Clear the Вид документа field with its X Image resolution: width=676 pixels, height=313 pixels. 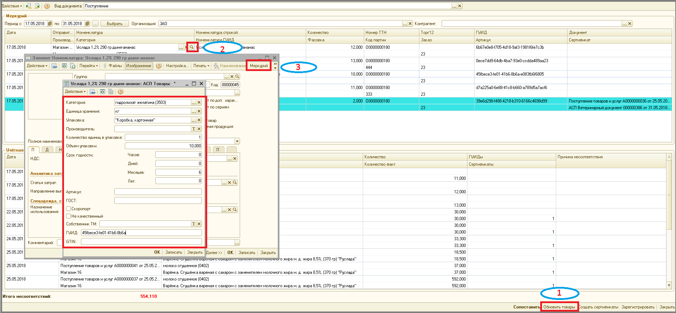pos(460,6)
